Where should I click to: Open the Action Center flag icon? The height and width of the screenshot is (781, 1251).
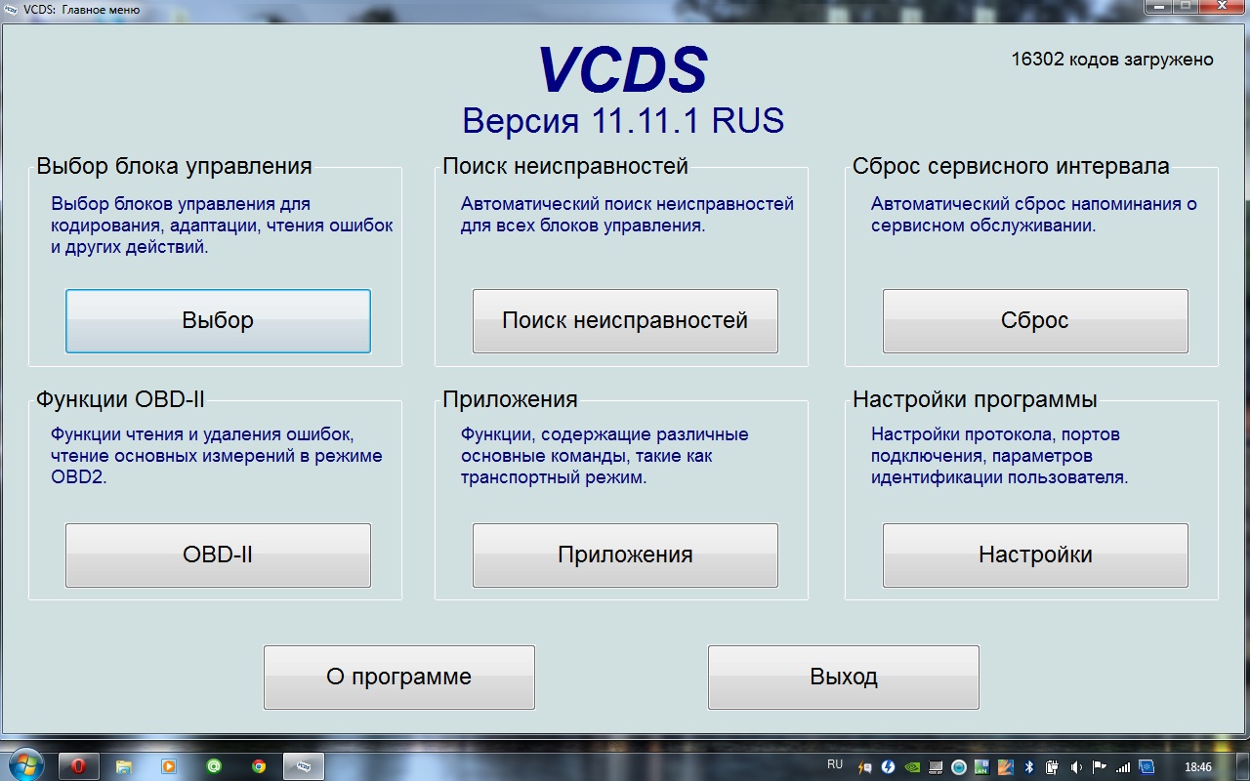pyautogui.click(x=1099, y=767)
